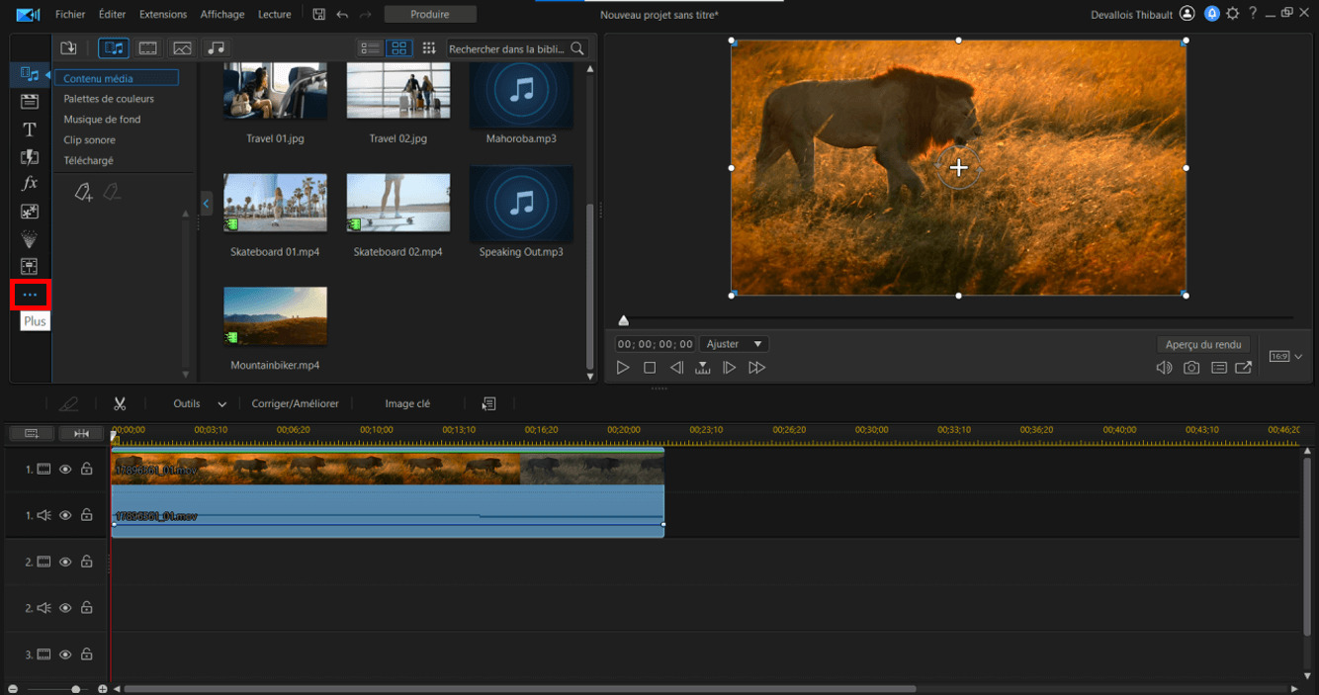The width and height of the screenshot is (1319, 695).
Task: Filter library to audio only
Action: pos(216,47)
